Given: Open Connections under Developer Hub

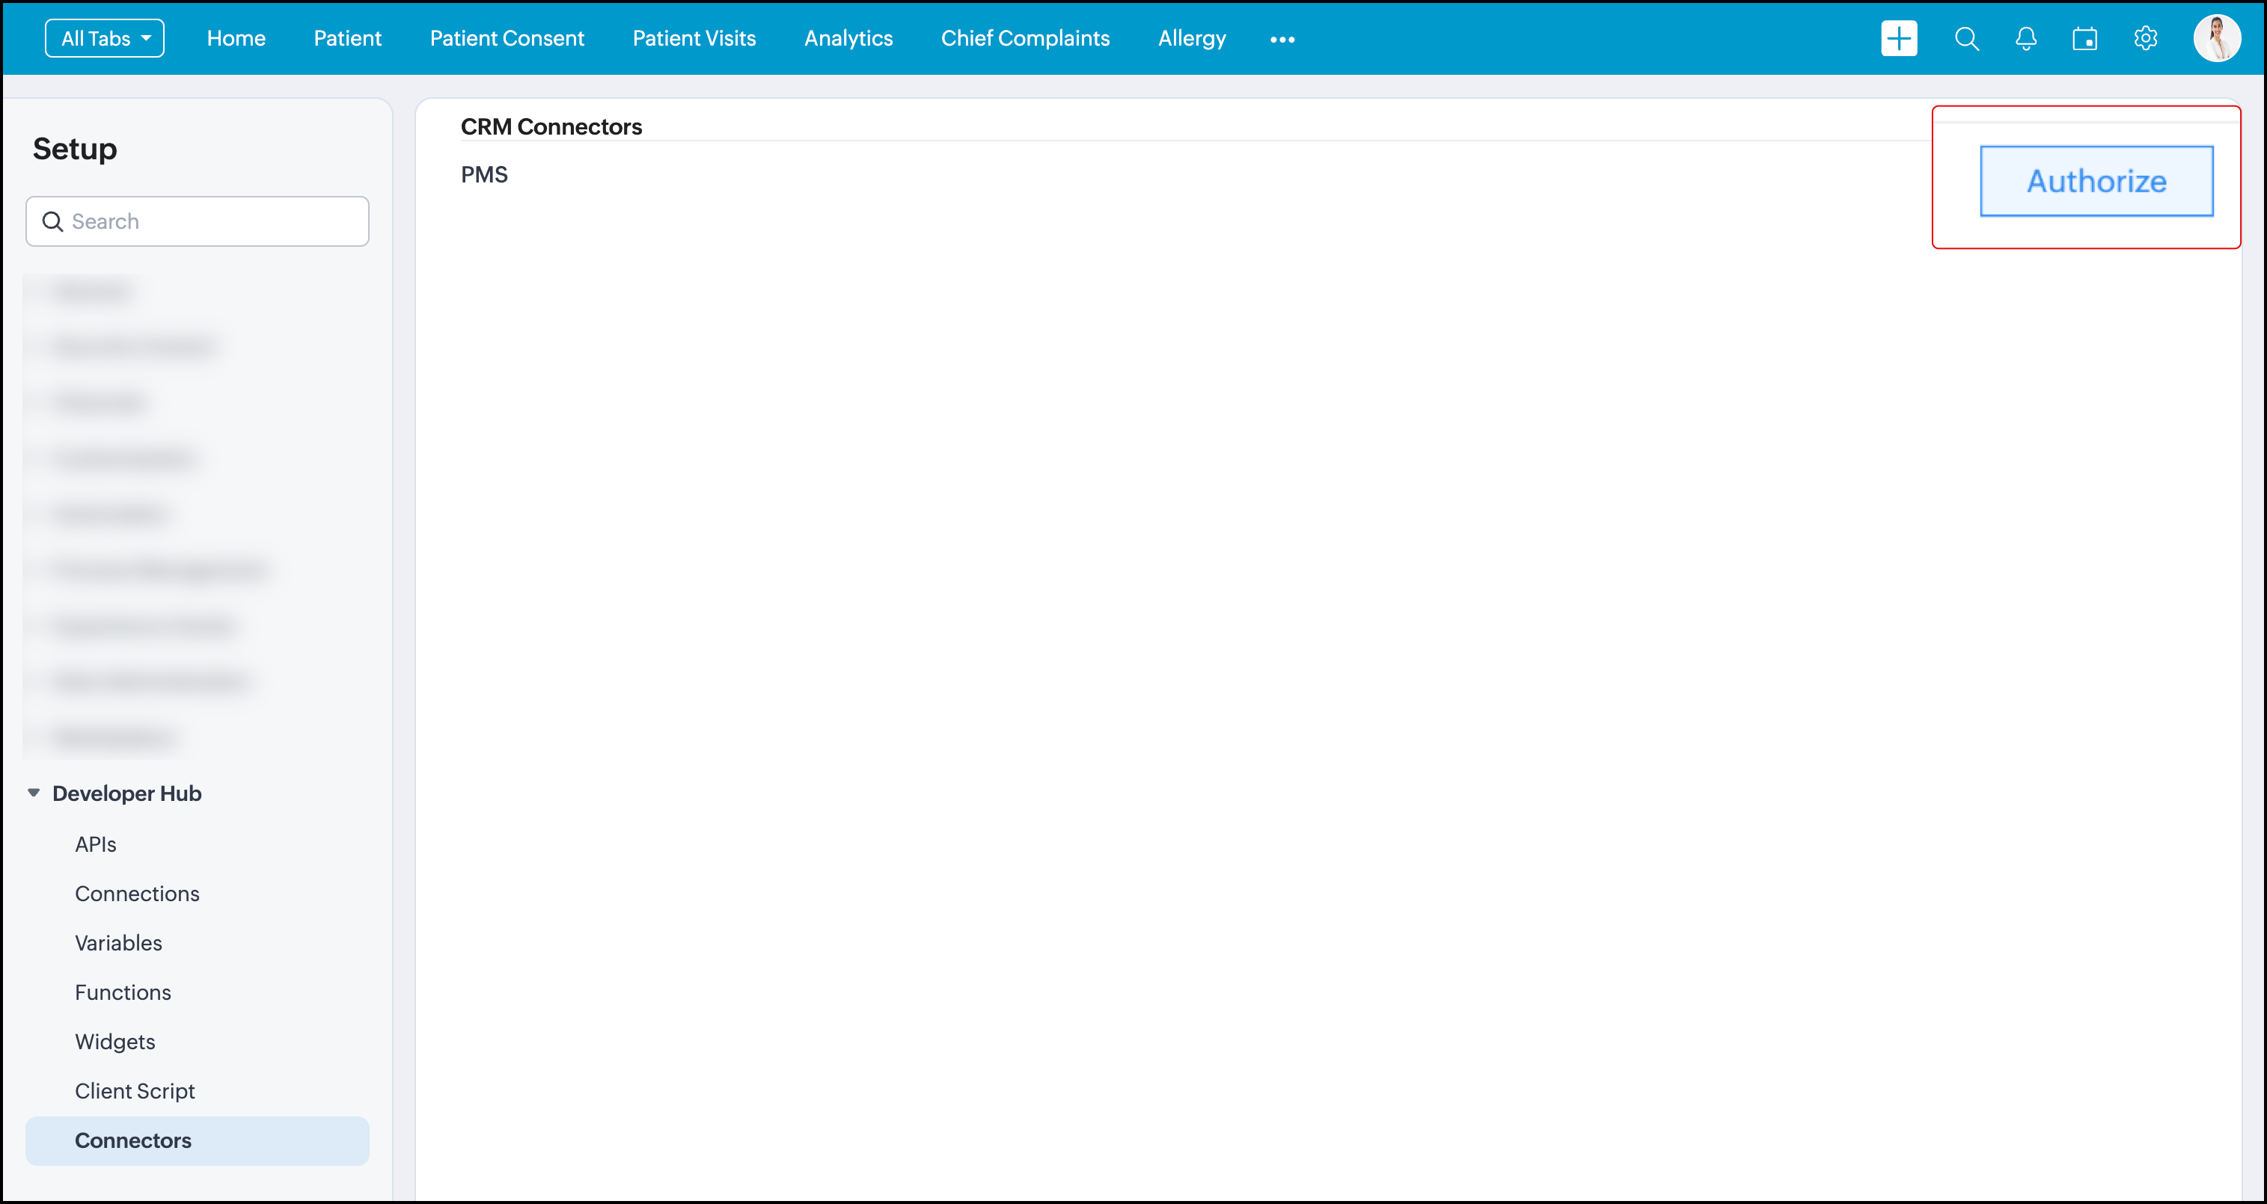Looking at the screenshot, I should click(136, 894).
